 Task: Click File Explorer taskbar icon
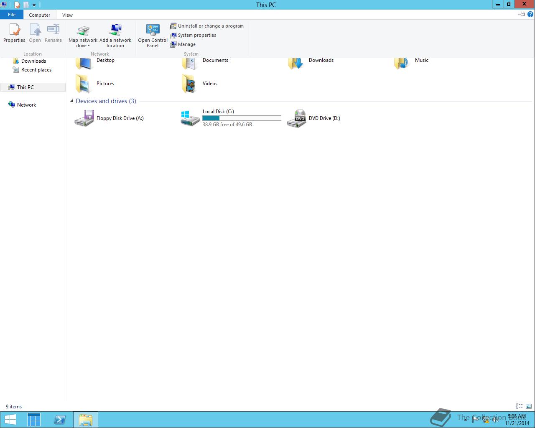86,420
